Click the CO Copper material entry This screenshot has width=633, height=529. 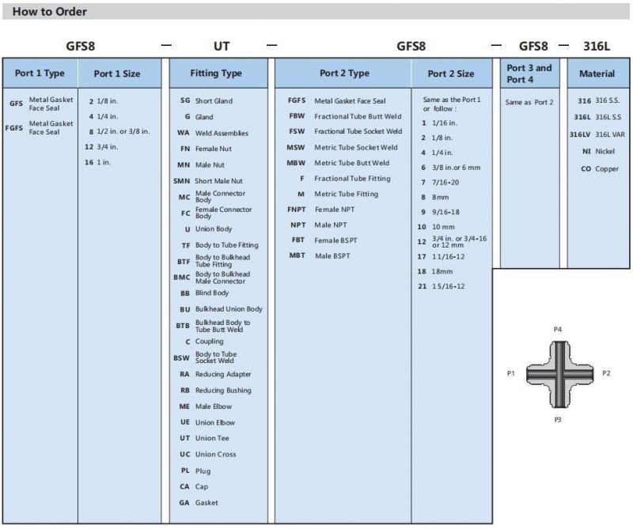pos(600,168)
